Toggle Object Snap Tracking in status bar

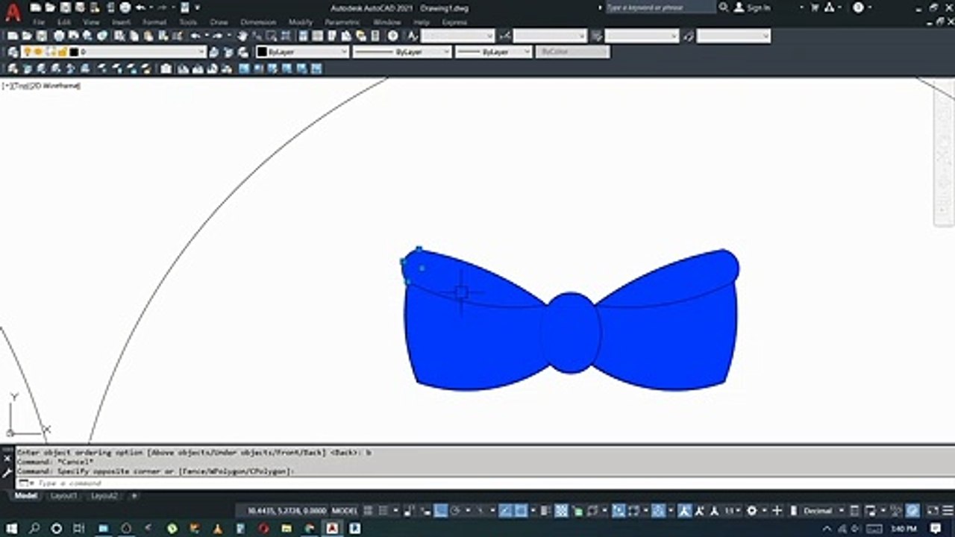505,511
